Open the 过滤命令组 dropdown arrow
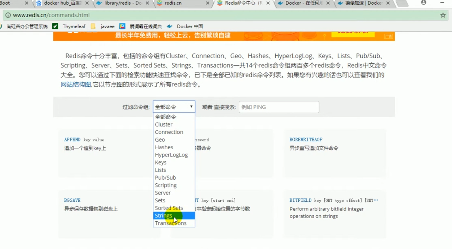 191,107
